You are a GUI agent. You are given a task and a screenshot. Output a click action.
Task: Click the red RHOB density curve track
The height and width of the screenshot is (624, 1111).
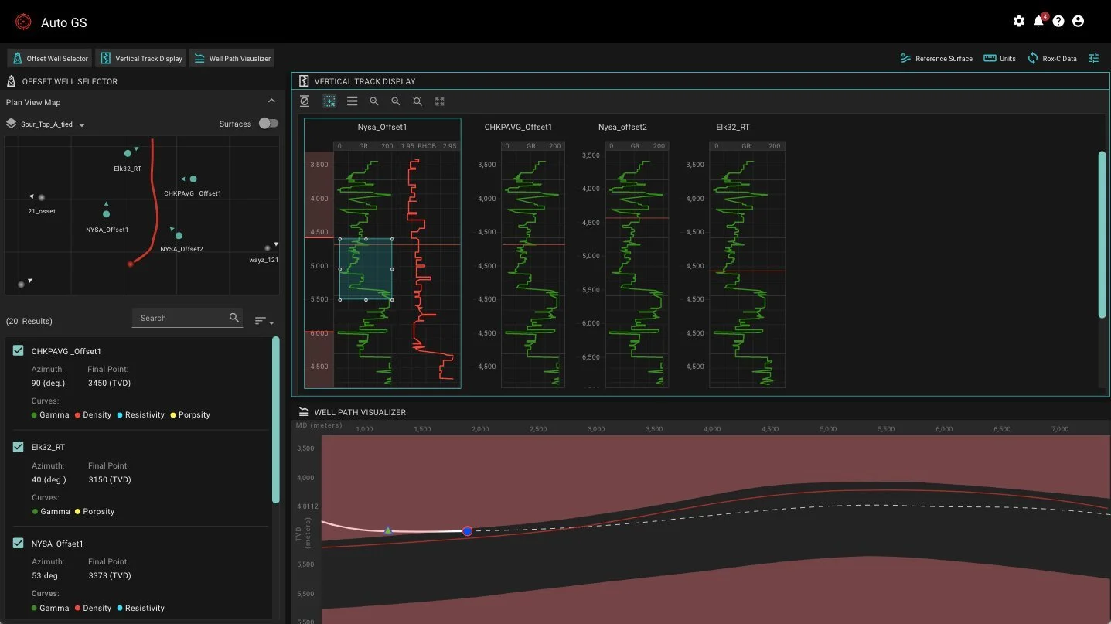(428, 268)
